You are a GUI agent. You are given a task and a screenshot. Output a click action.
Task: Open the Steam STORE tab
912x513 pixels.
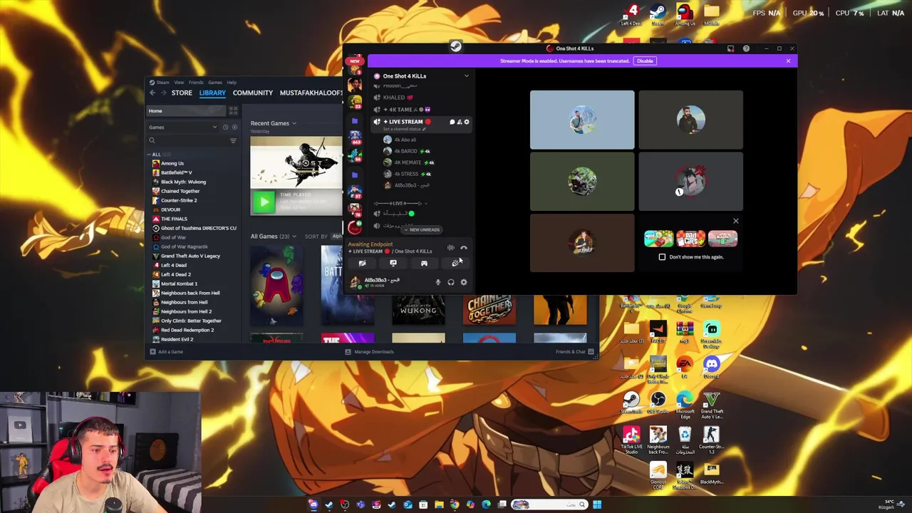pyautogui.click(x=182, y=93)
